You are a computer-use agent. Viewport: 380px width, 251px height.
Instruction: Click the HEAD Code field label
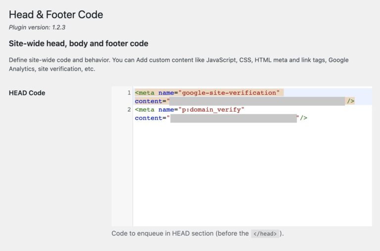pos(27,93)
